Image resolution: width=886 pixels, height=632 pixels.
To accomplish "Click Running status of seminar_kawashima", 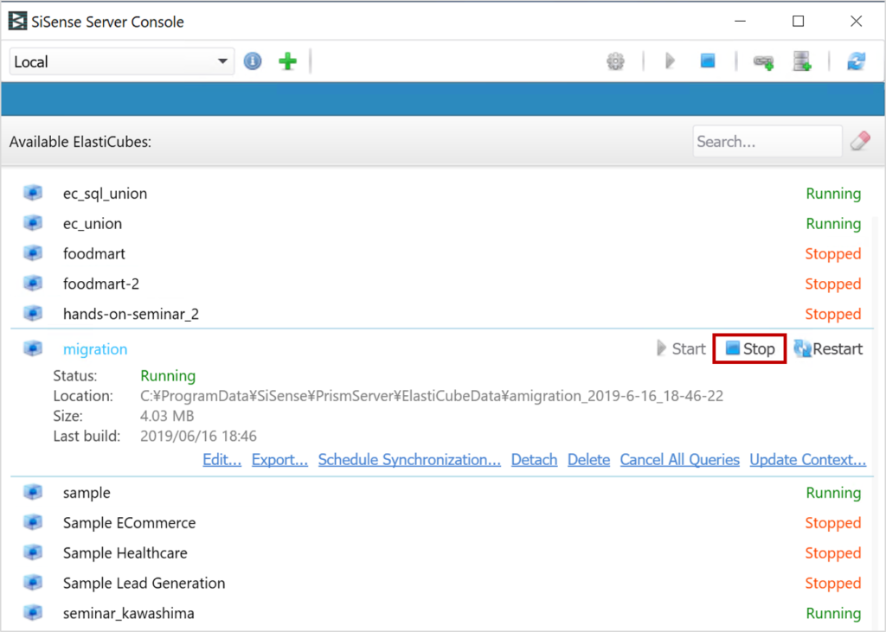I will pyautogui.click(x=833, y=613).
